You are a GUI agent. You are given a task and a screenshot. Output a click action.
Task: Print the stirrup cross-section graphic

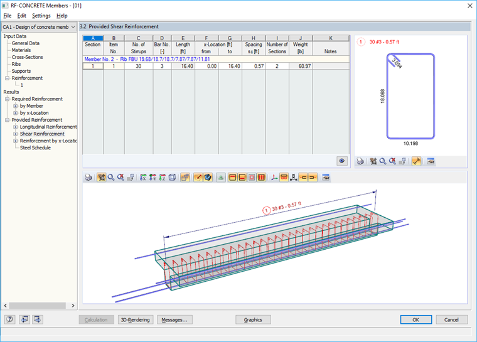pyautogui.click(x=360, y=161)
